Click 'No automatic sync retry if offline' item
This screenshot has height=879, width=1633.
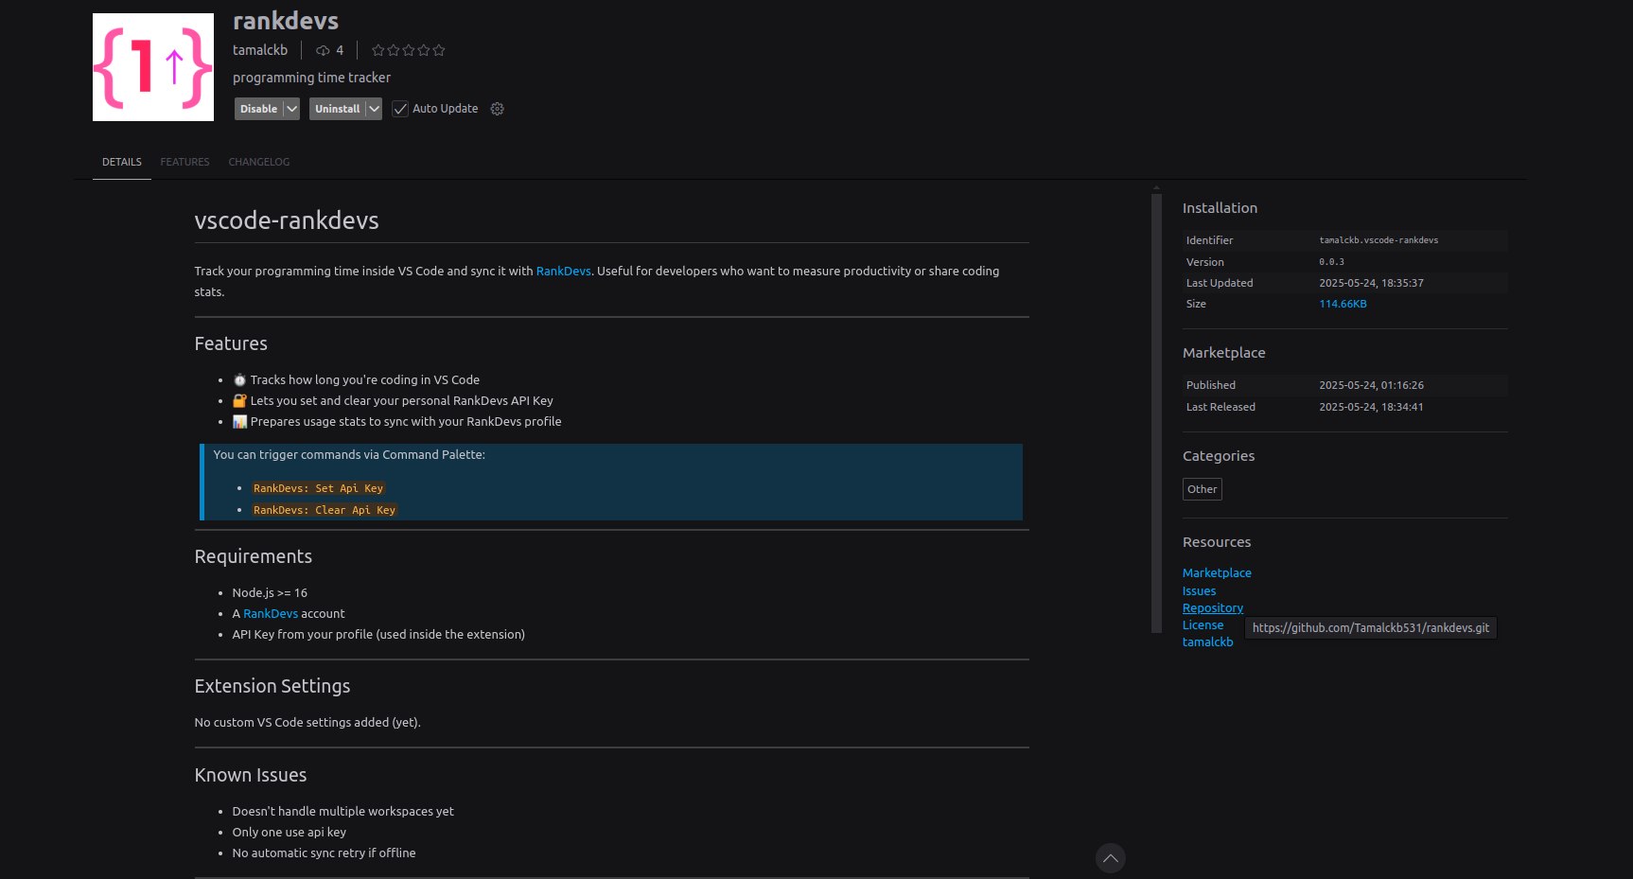point(324,853)
